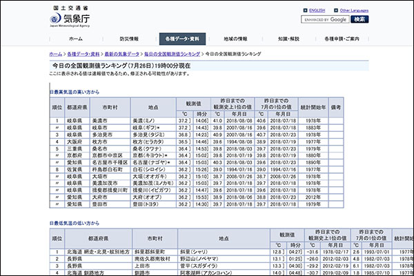The height and width of the screenshot is (276, 414).
Task: Switch to the ENGLISH version
Action: [317, 11]
